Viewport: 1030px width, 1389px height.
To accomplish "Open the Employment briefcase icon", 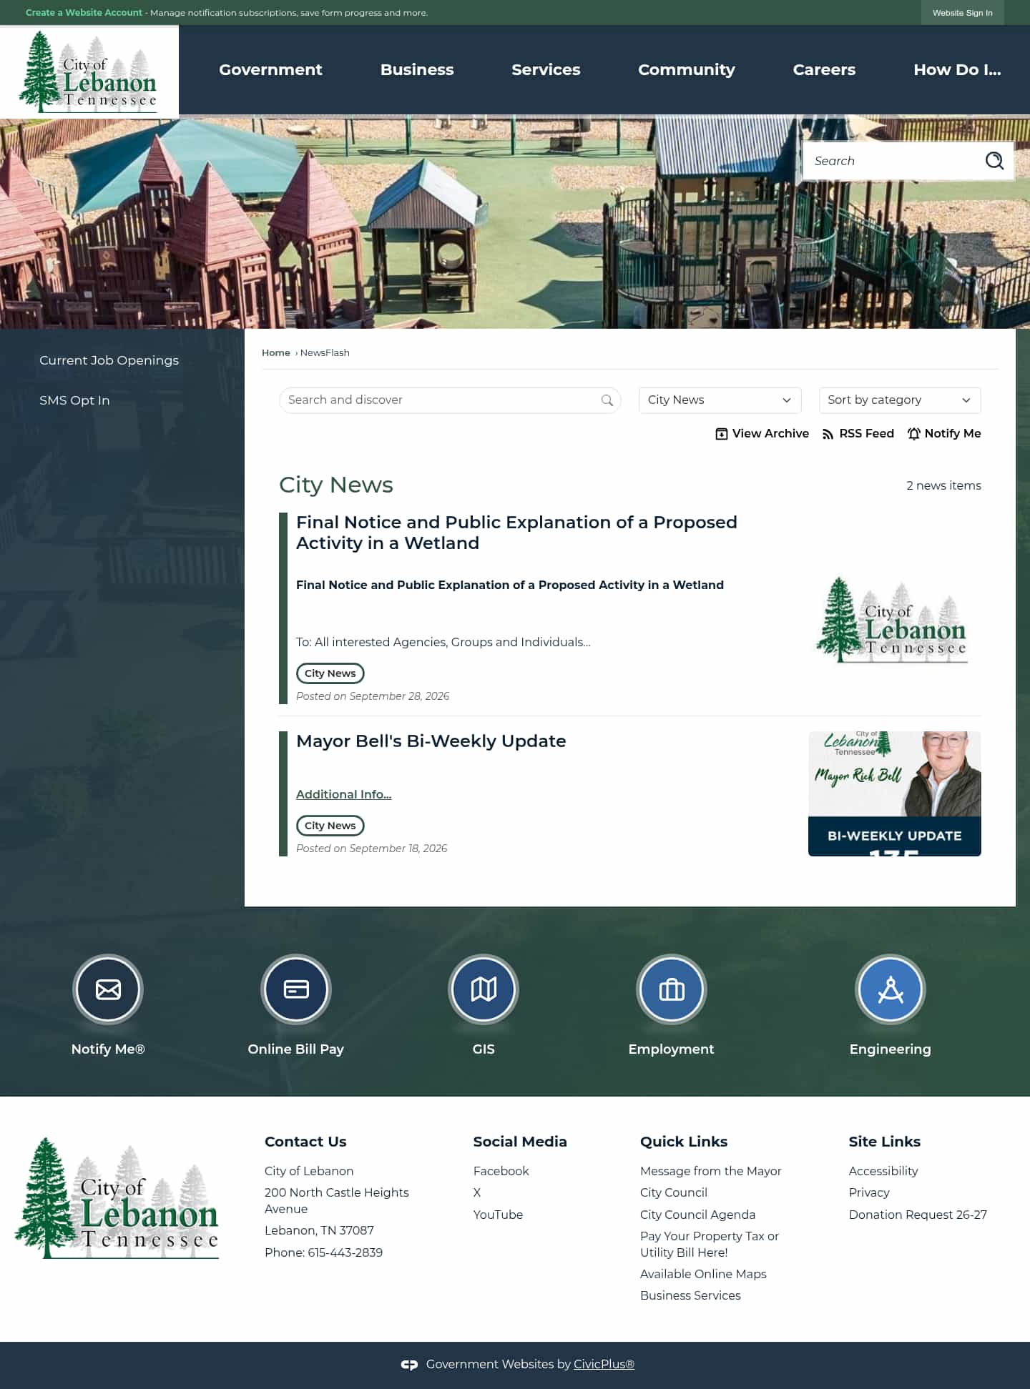I will pos(672,989).
